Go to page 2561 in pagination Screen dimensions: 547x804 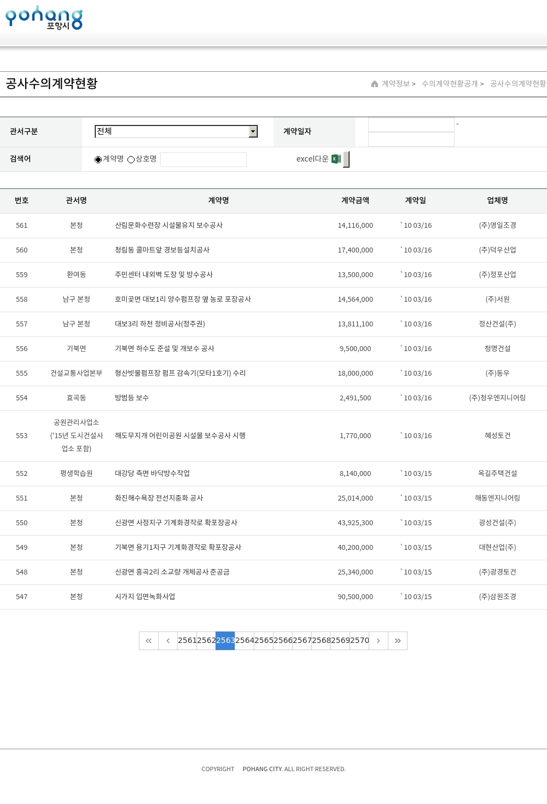coord(187,641)
